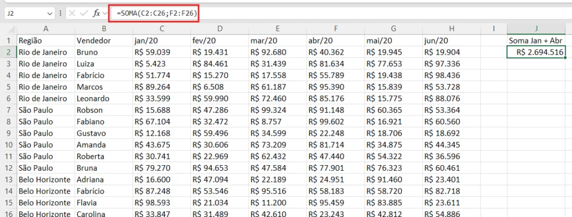This screenshot has height=217, width=572.
Task: Select column I header
Action: point(494,29)
